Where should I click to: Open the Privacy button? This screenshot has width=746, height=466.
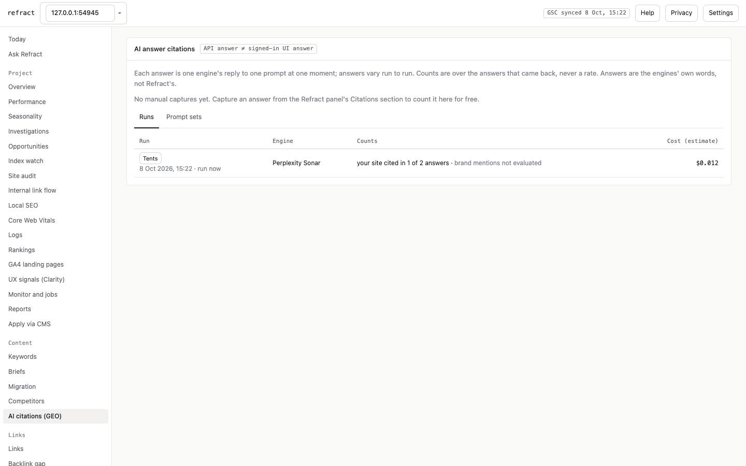click(x=681, y=13)
